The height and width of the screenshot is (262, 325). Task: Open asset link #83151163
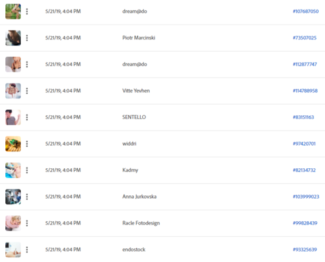303,117
